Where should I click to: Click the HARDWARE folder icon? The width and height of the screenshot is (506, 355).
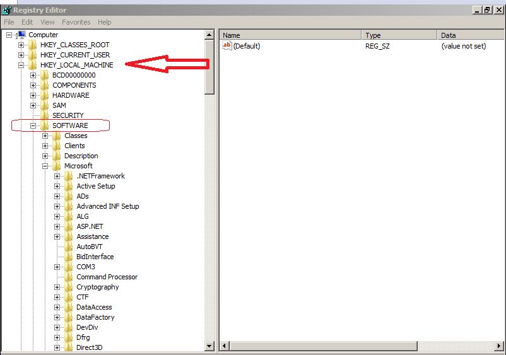point(45,95)
